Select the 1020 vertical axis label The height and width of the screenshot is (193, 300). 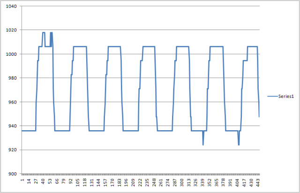11,30
